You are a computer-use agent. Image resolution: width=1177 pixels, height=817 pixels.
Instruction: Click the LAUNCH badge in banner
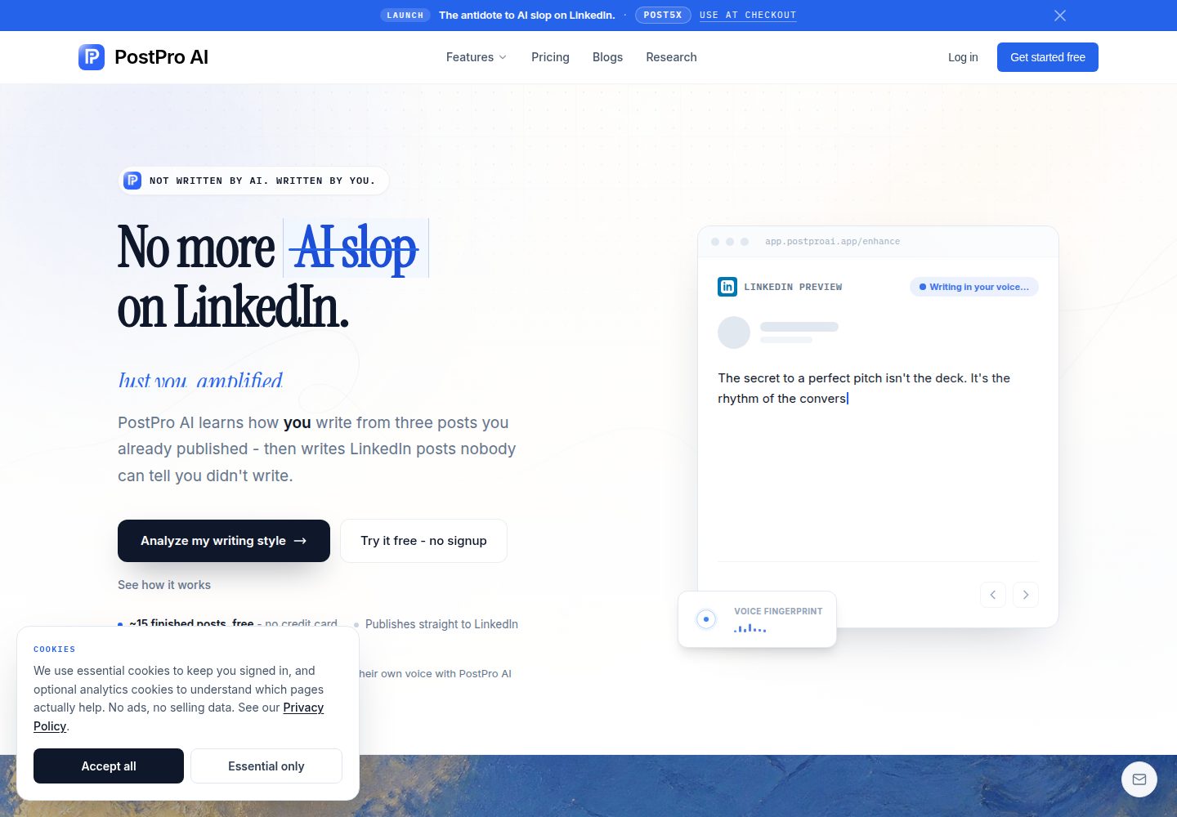(x=405, y=16)
